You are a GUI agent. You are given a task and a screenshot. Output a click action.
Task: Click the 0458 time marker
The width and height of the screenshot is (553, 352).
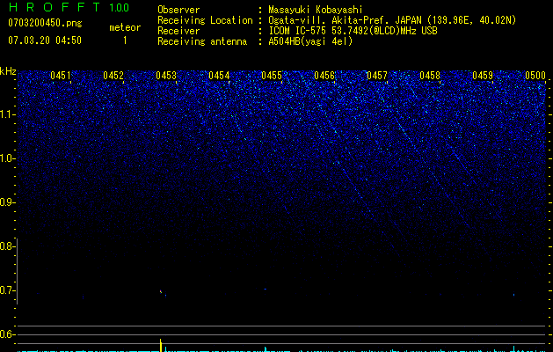click(x=430, y=76)
